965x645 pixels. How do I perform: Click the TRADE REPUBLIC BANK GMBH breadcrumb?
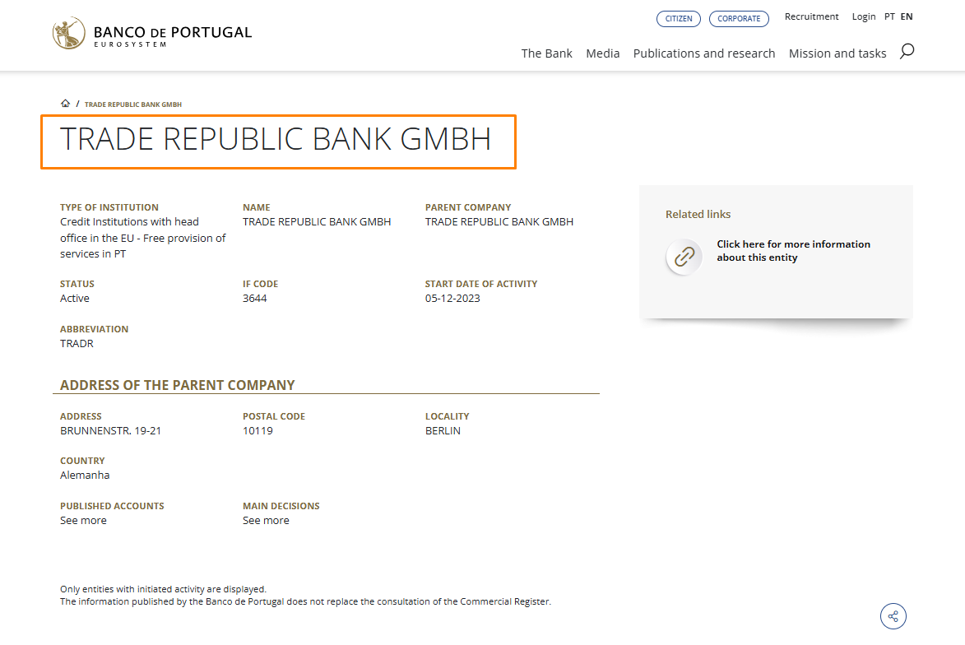[133, 104]
